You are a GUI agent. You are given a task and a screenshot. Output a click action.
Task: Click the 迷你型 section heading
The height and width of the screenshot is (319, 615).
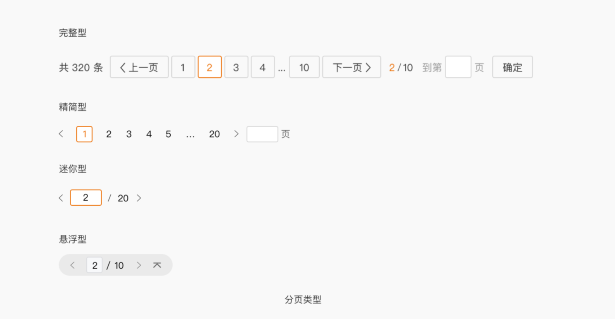pos(73,169)
